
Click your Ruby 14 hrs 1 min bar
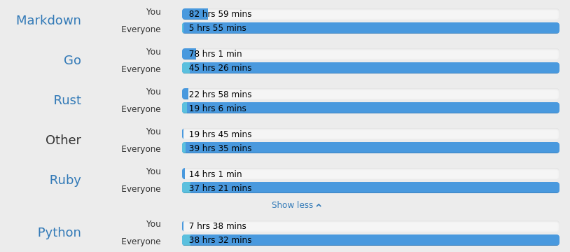click(x=370, y=174)
